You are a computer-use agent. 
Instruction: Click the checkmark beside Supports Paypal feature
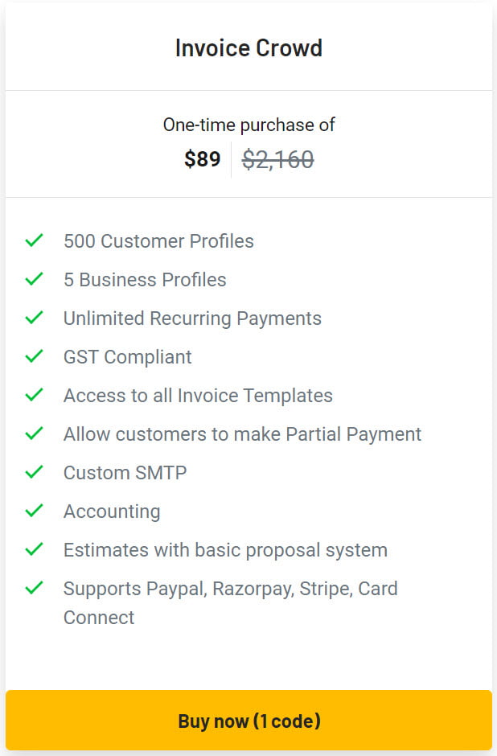tap(34, 586)
